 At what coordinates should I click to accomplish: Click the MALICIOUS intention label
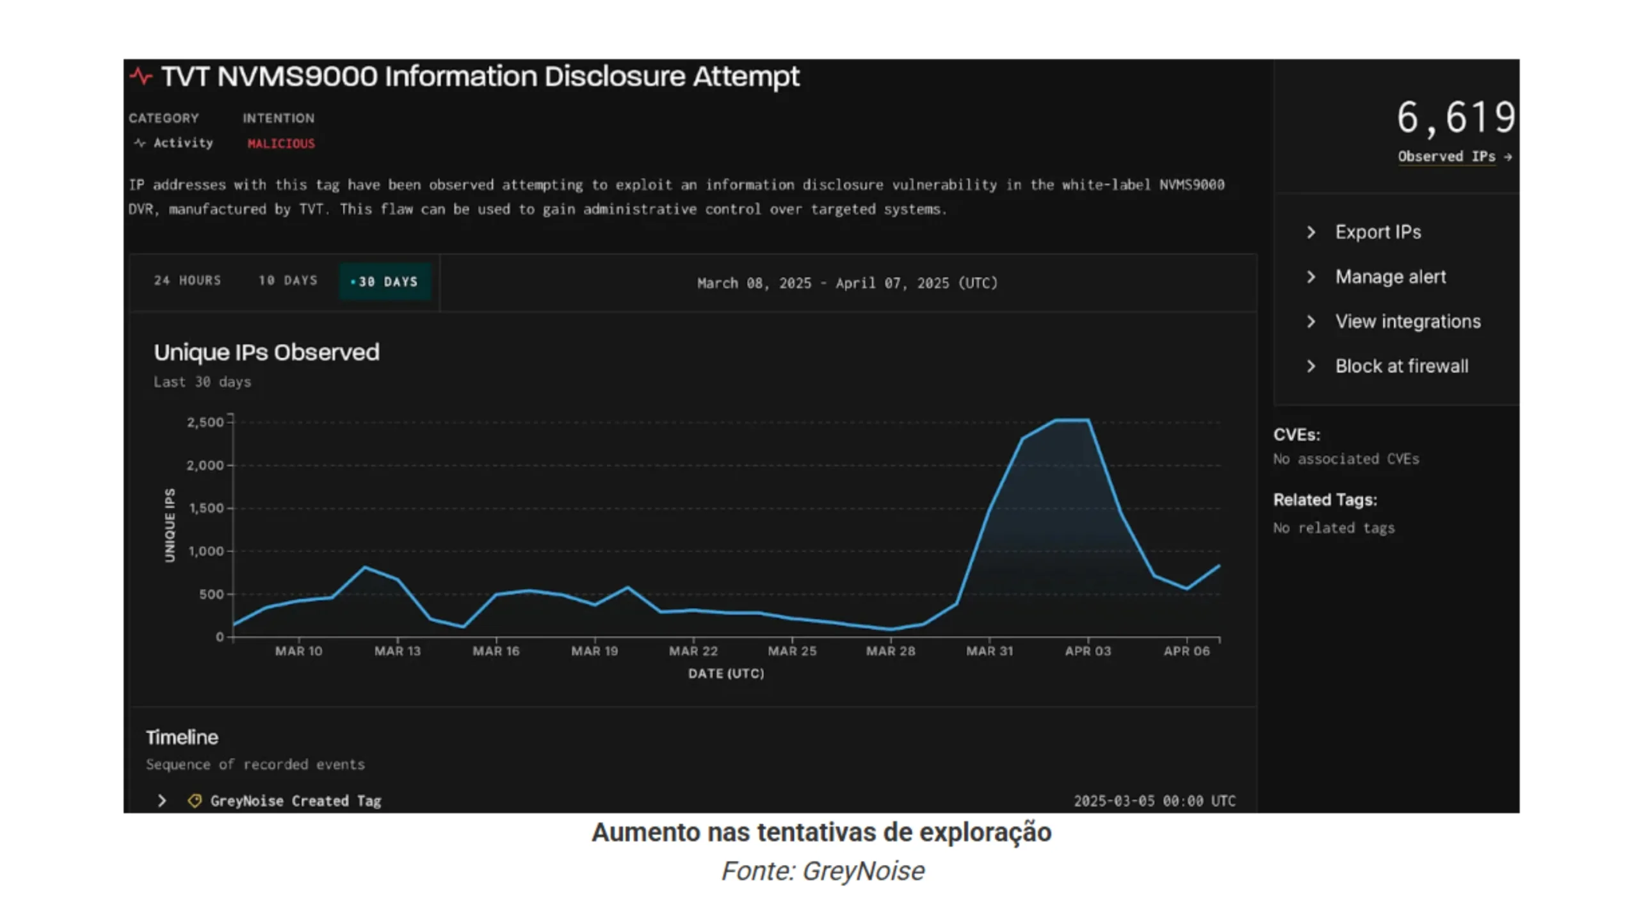click(x=281, y=143)
